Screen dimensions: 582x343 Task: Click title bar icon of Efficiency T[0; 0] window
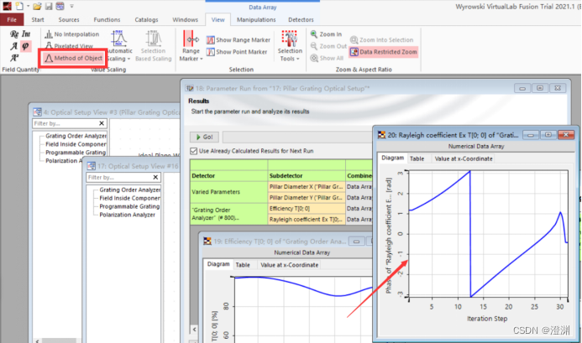coord(207,242)
